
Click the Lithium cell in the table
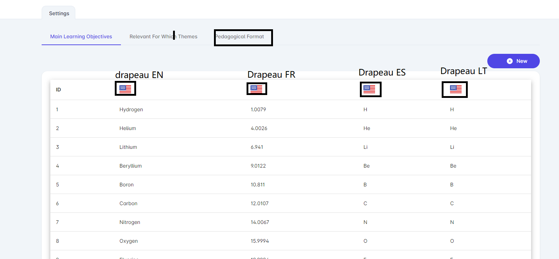point(128,147)
